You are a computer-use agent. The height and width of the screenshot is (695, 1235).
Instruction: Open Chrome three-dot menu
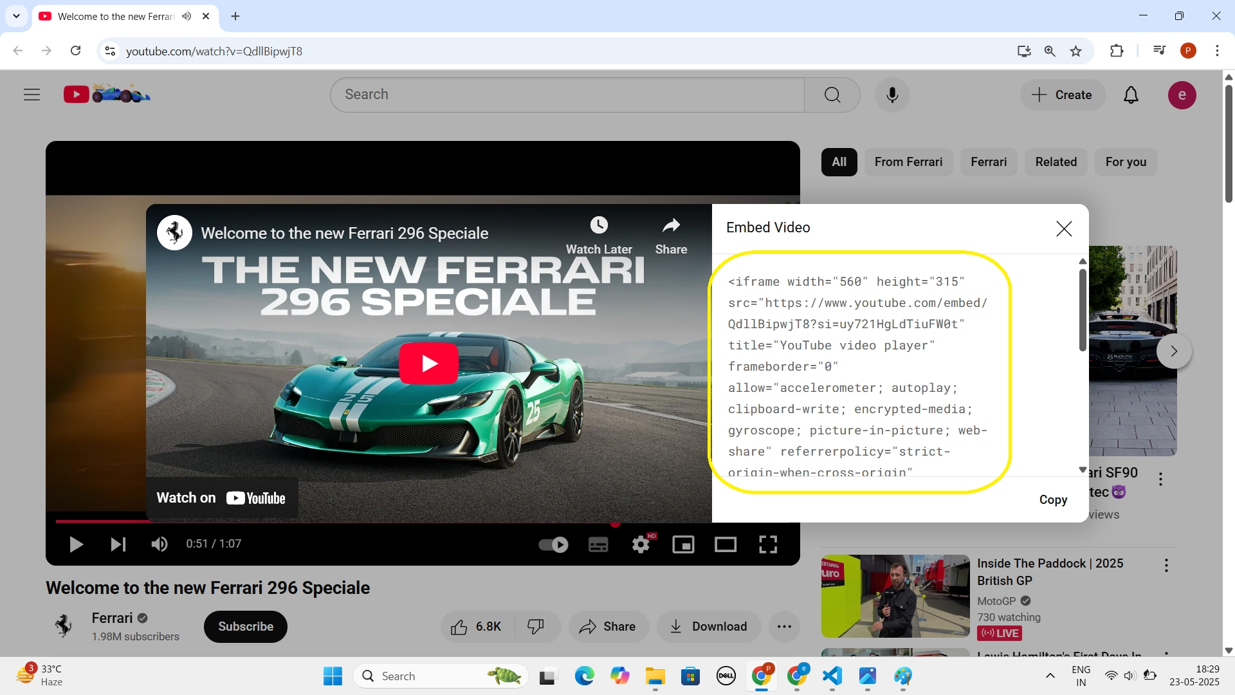[x=1217, y=51]
